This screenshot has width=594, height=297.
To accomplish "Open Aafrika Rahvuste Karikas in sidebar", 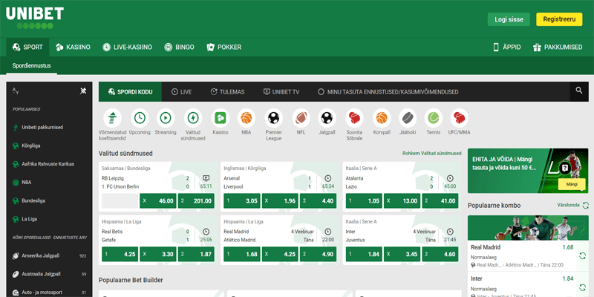I will 49,164.
